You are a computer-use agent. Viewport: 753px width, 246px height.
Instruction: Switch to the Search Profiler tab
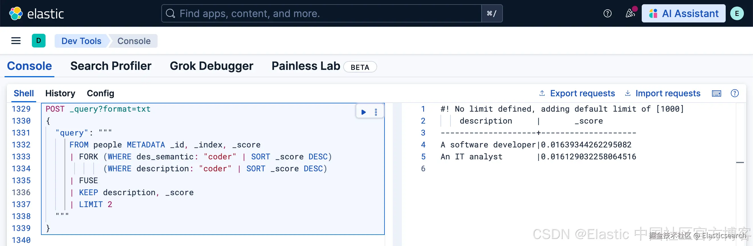(111, 66)
